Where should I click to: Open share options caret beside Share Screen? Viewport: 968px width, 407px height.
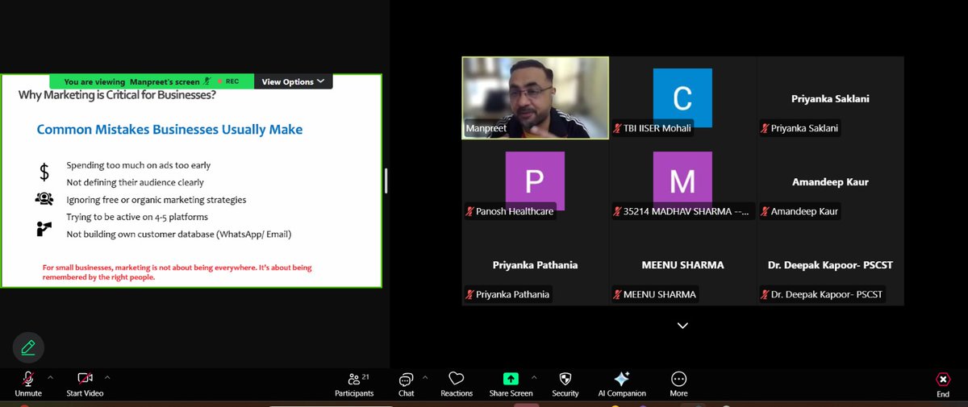(533, 377)
